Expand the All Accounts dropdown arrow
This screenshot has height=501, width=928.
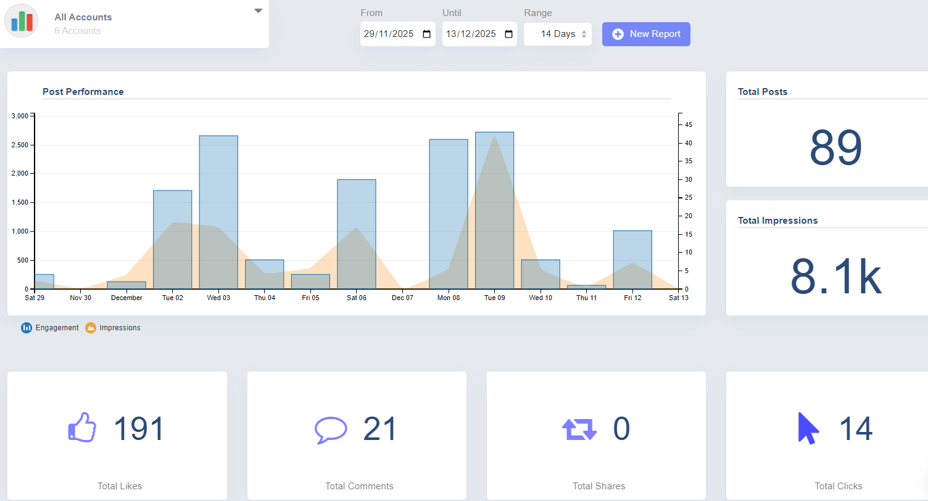click(x=259, y=11)
